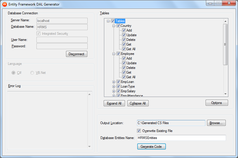238x158 pixels.
Task: Open the Options dialog button
Action: [x=217, y=103]
